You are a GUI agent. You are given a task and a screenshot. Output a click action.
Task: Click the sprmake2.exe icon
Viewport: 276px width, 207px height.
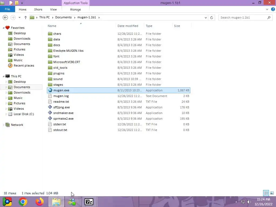pyautogui.click(x=50, y=118)
